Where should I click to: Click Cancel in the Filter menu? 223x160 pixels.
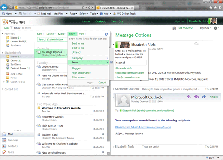(102, 82)
